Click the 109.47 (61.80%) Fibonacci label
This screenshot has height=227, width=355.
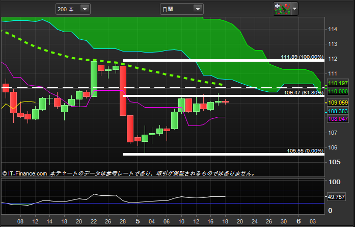304,92
